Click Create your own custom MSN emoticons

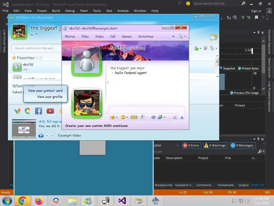[96, 126]
